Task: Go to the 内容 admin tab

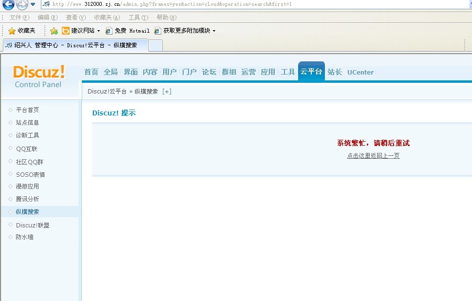Action: (150, 72)
